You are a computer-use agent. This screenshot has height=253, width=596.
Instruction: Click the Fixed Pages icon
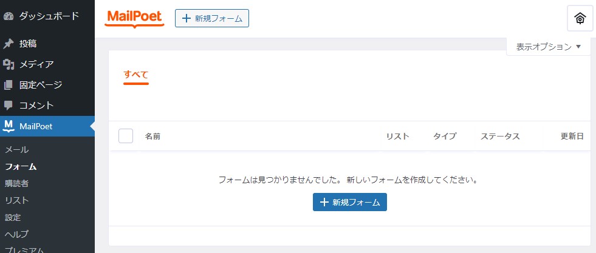(9, 85)
